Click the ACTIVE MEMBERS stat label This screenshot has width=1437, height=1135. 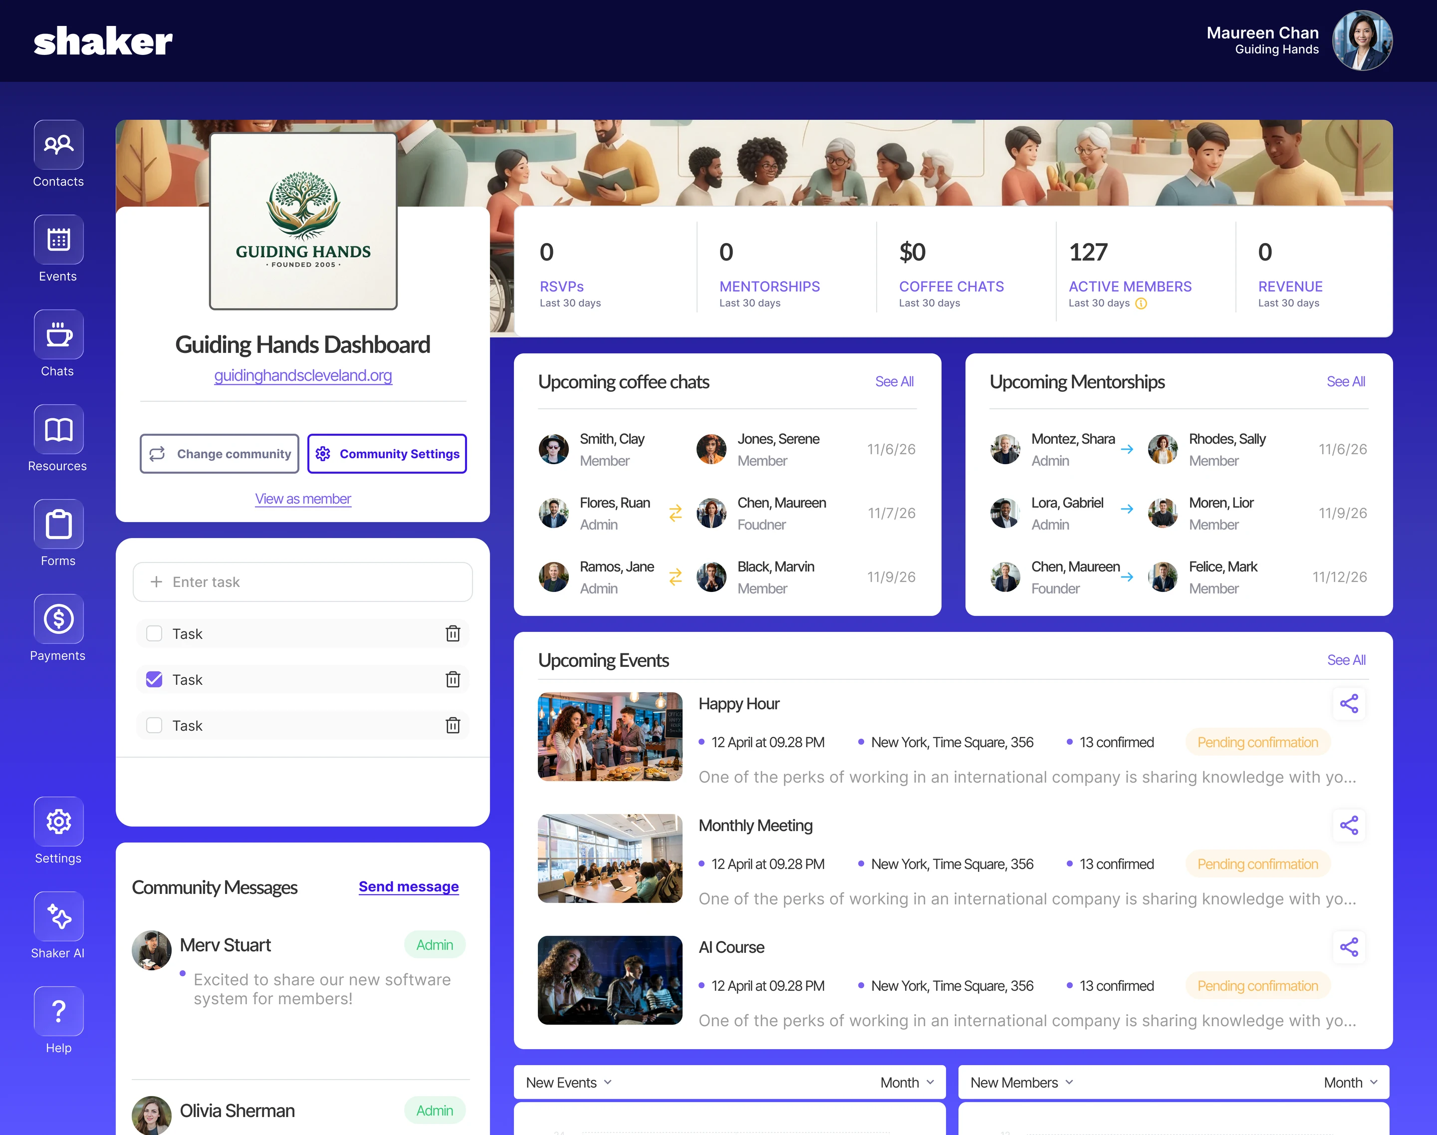pos(1130,286)
